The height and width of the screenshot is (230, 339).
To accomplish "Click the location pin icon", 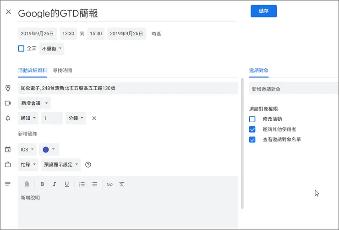I will 8,88.
